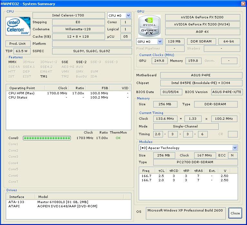Screen dimensions: 247x225
Task: Close the HWiNFO32 window with the X
Action: click(243, 4)
